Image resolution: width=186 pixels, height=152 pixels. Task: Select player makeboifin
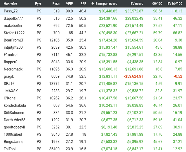tap(13, 26)
